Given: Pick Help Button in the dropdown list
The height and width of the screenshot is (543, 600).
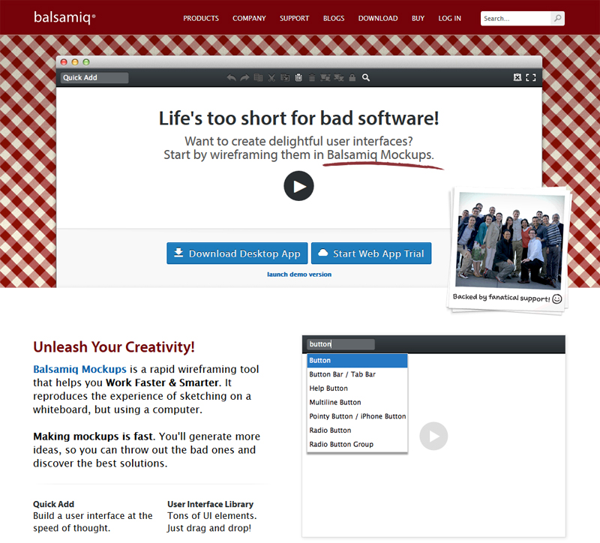Looking at the screenshot, I should [x=328, y=388].
